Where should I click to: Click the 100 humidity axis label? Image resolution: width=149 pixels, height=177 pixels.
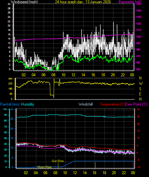click(5, 109)
